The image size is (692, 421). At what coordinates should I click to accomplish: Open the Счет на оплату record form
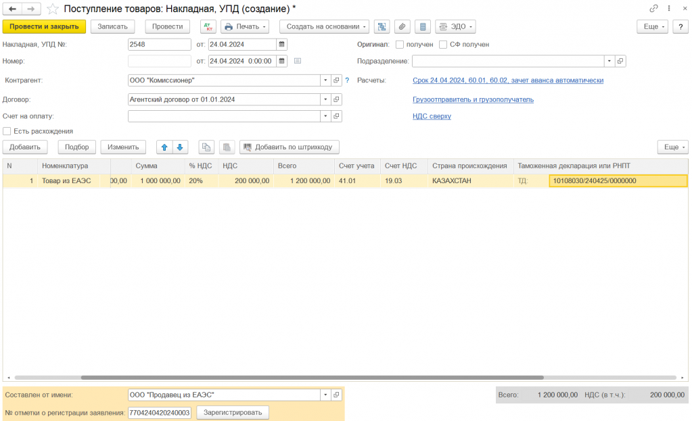336,116
